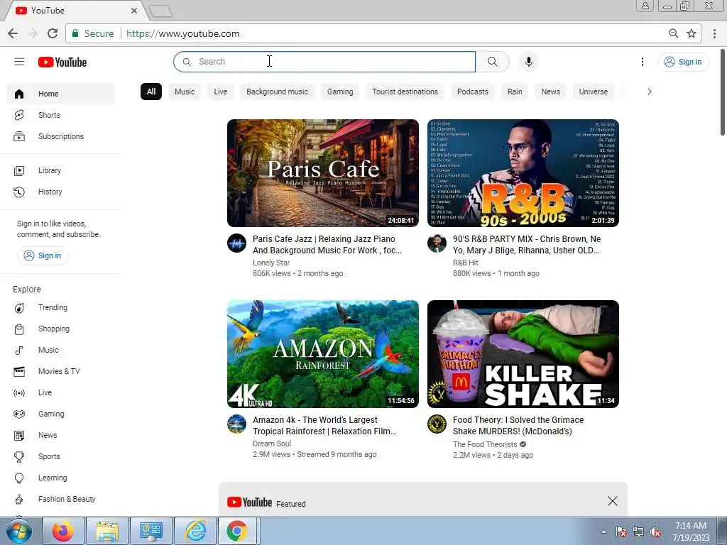Open the Dream Soul channel link
Screen dimensions: 727x545
click(272, 444)
